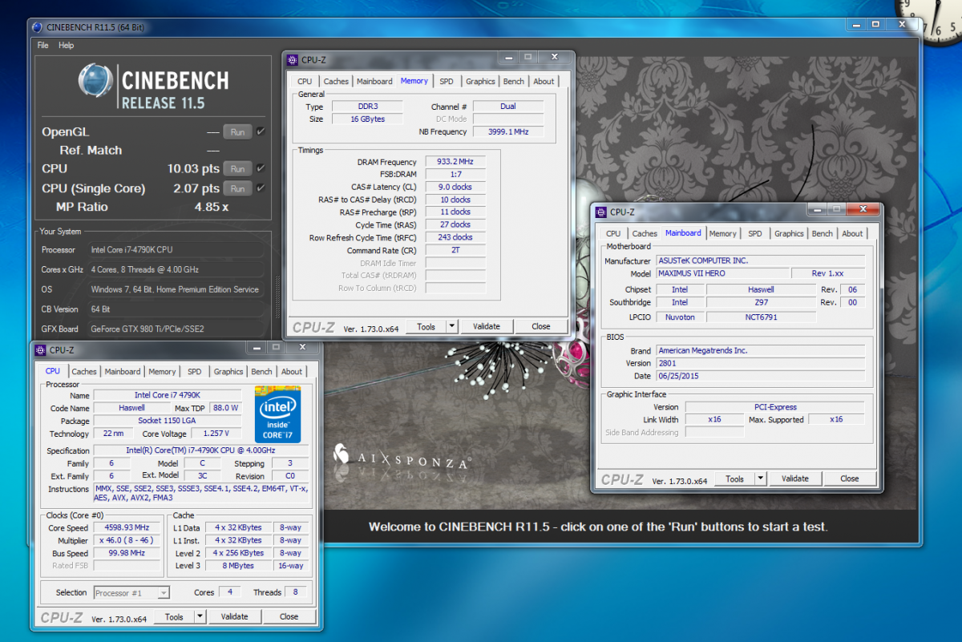Screen dimensions: 962x642
Task: Click the Command Rate 2T value
Action: [x=455, y=250]
